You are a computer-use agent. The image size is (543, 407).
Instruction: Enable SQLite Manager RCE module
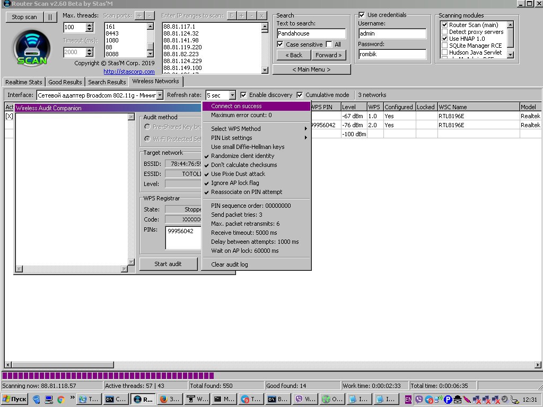click(445, 46)
